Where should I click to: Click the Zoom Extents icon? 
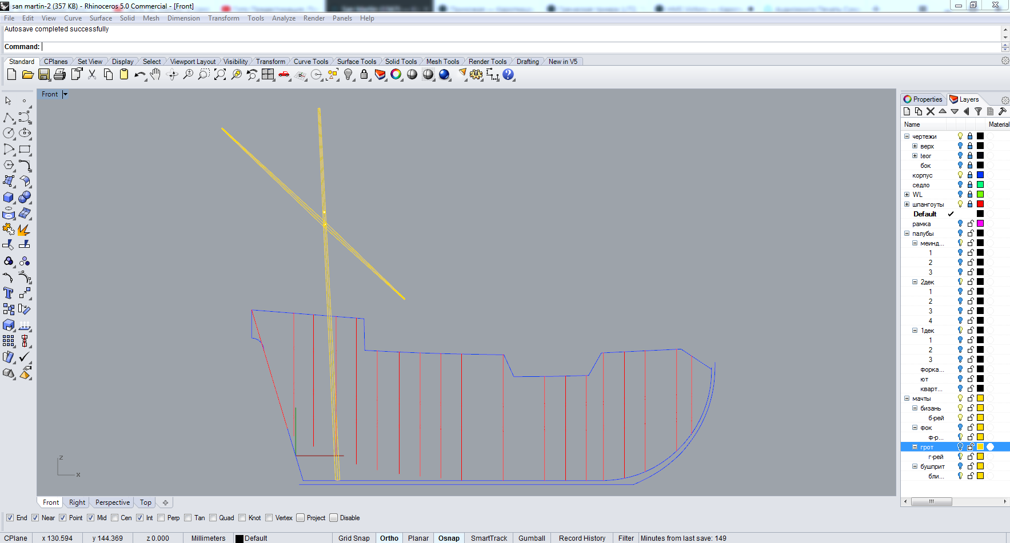click(220, 75)
